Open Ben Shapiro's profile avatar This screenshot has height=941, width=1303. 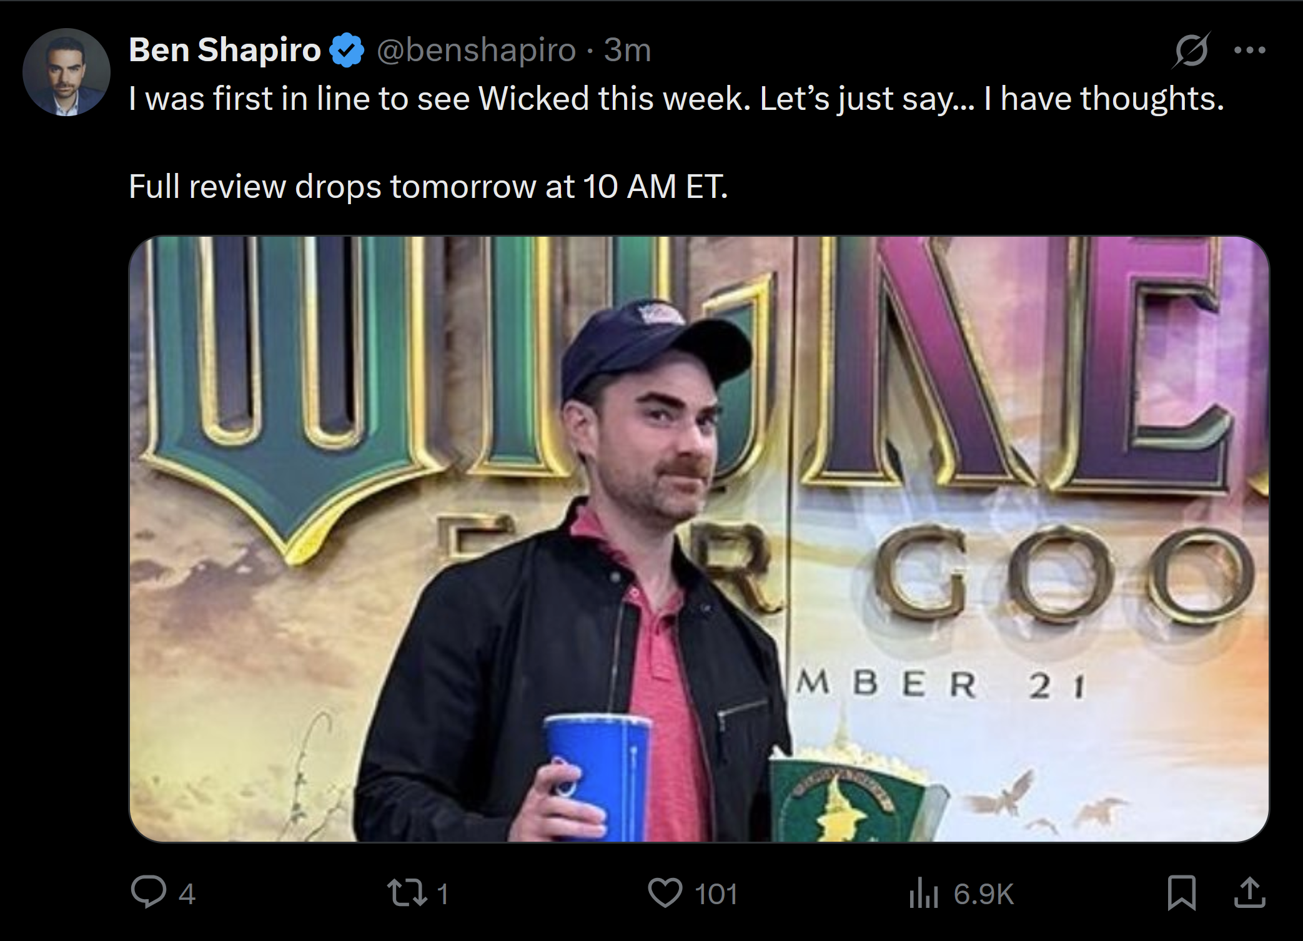[66, 72]
